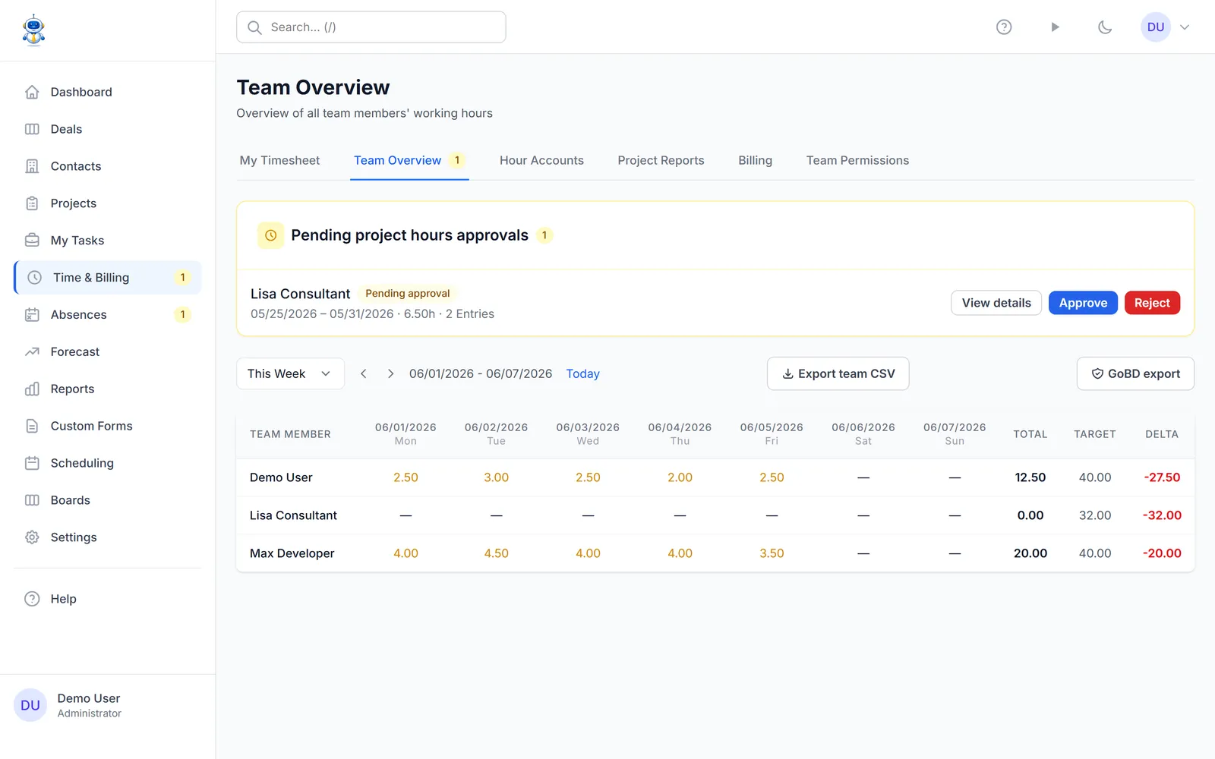The width and height of the screenshot is (1215, 759).
Task: Click Demo User name in the table
Action: [281, 477]
